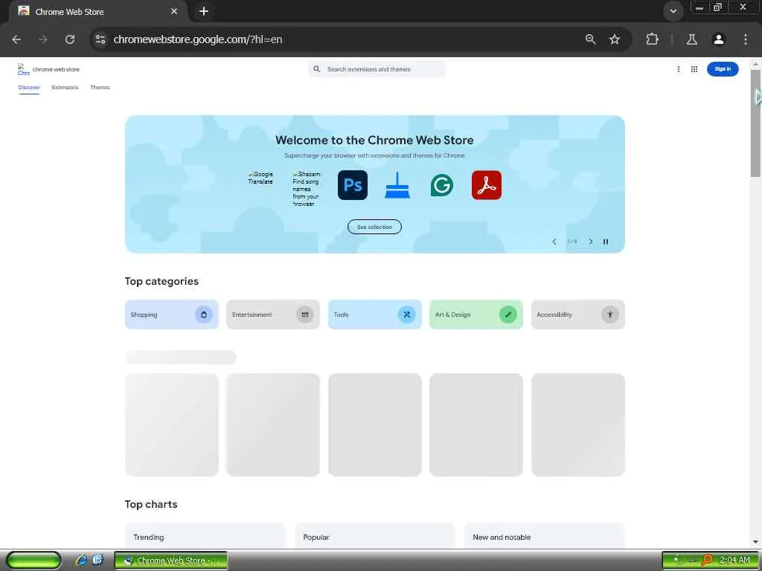Image resolution: width=762 pixels, height=571 pixels.
Task: Show previous banner slide
Action: (x=554, y=242)
